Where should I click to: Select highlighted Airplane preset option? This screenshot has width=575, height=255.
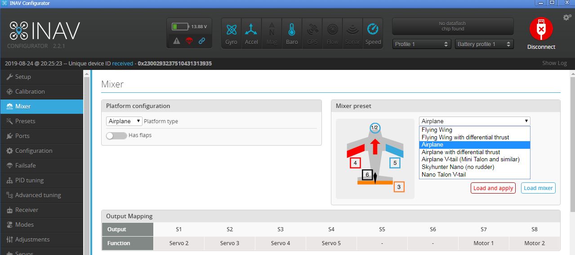point(475,145)
